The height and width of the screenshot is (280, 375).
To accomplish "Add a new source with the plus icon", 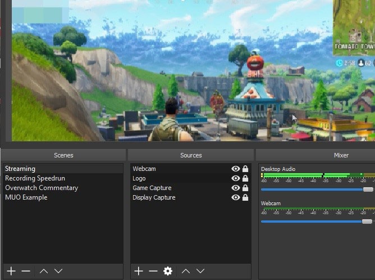I will click(139, 271).
